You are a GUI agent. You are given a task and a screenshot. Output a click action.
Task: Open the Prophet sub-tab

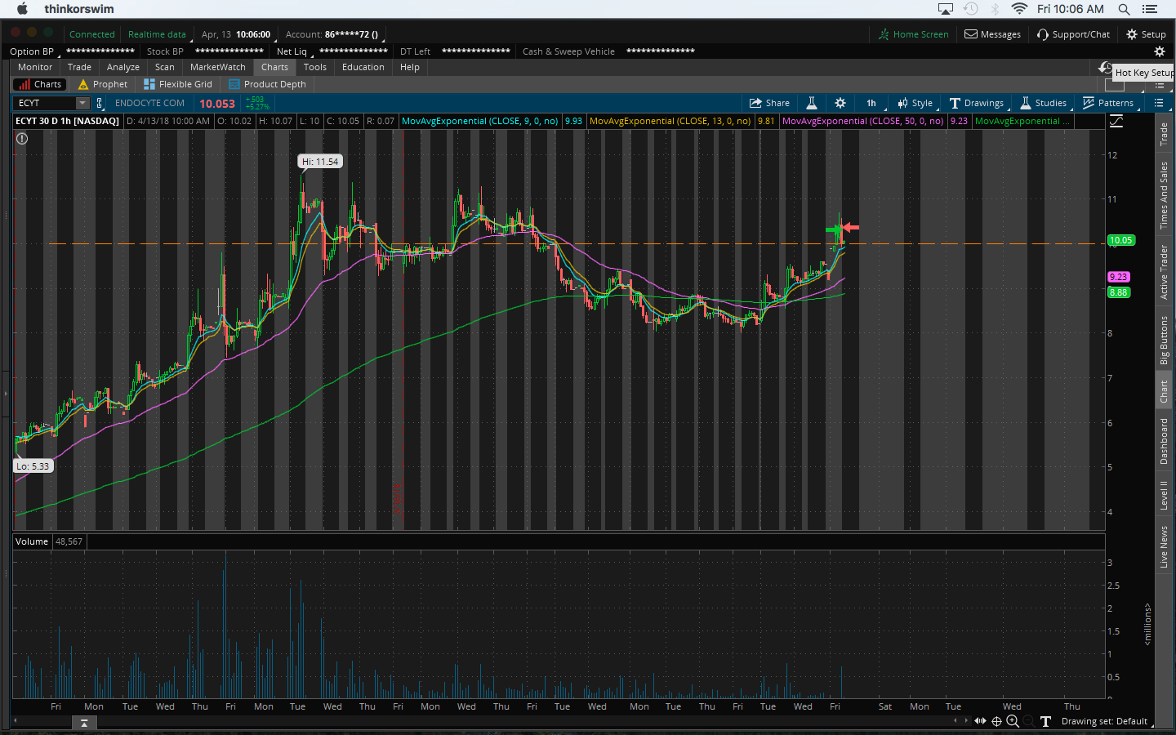103,84
